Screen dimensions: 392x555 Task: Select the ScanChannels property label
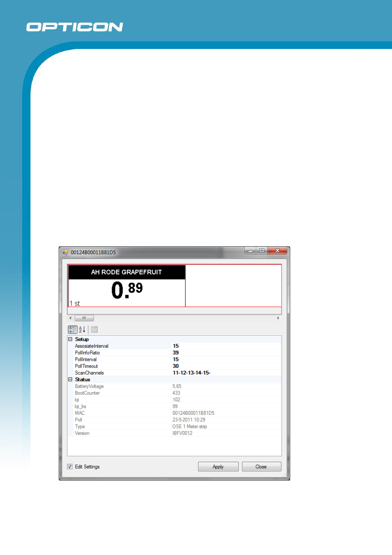pos(89,373)
